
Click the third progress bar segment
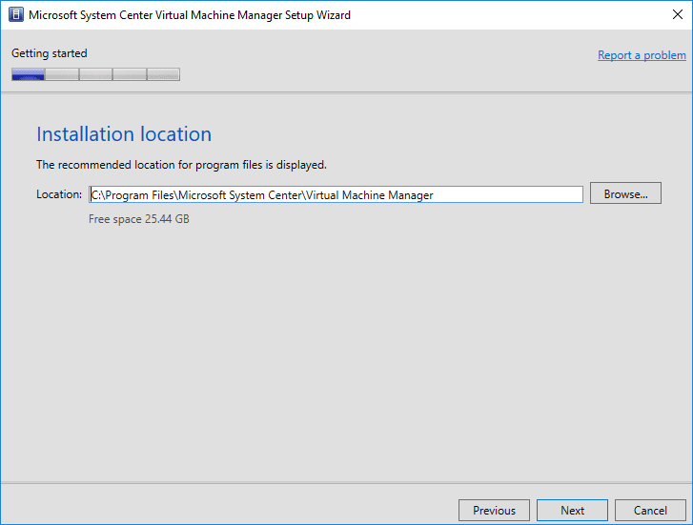pyautogui.click(x=95, y=74)
